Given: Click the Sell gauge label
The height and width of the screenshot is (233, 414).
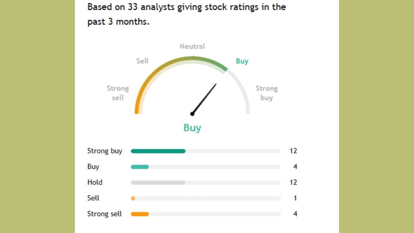Looking at the screenshot, I should coord(142,61).
